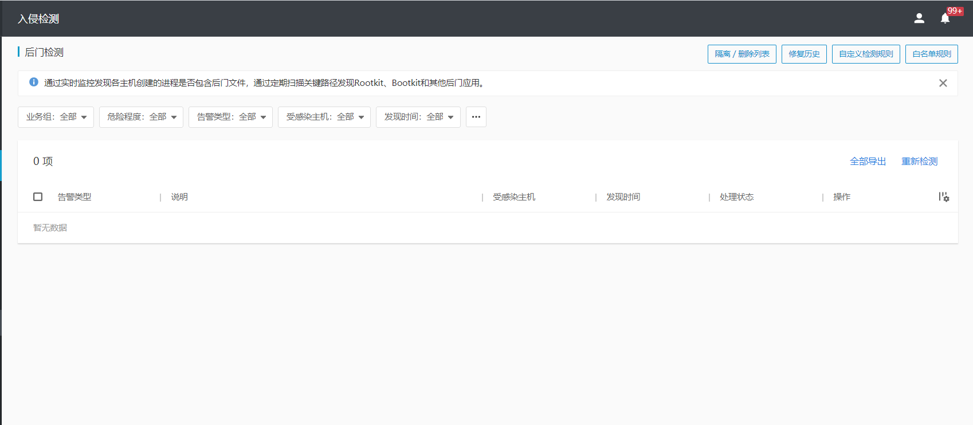The image size is (973, 425).
Task: Show more filters via ellipsis button
Action: (476, 117)
